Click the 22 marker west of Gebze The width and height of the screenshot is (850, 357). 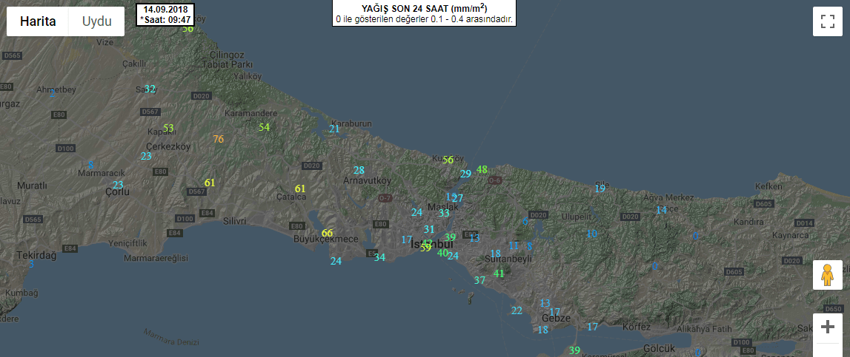517,310
